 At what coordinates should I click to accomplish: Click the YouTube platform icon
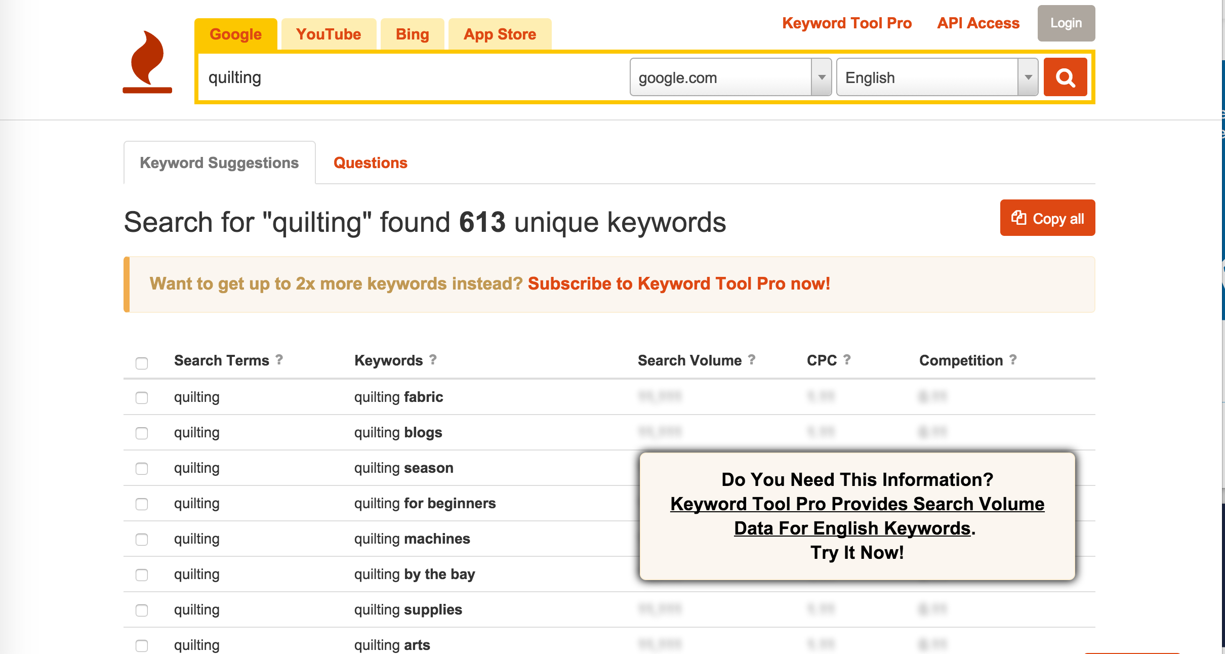pos(328,34)
